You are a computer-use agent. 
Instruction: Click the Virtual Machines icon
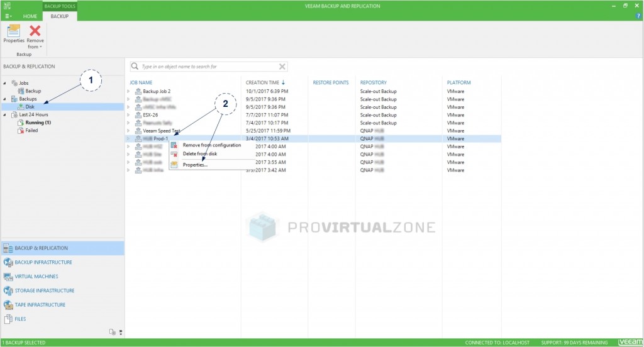8,277
